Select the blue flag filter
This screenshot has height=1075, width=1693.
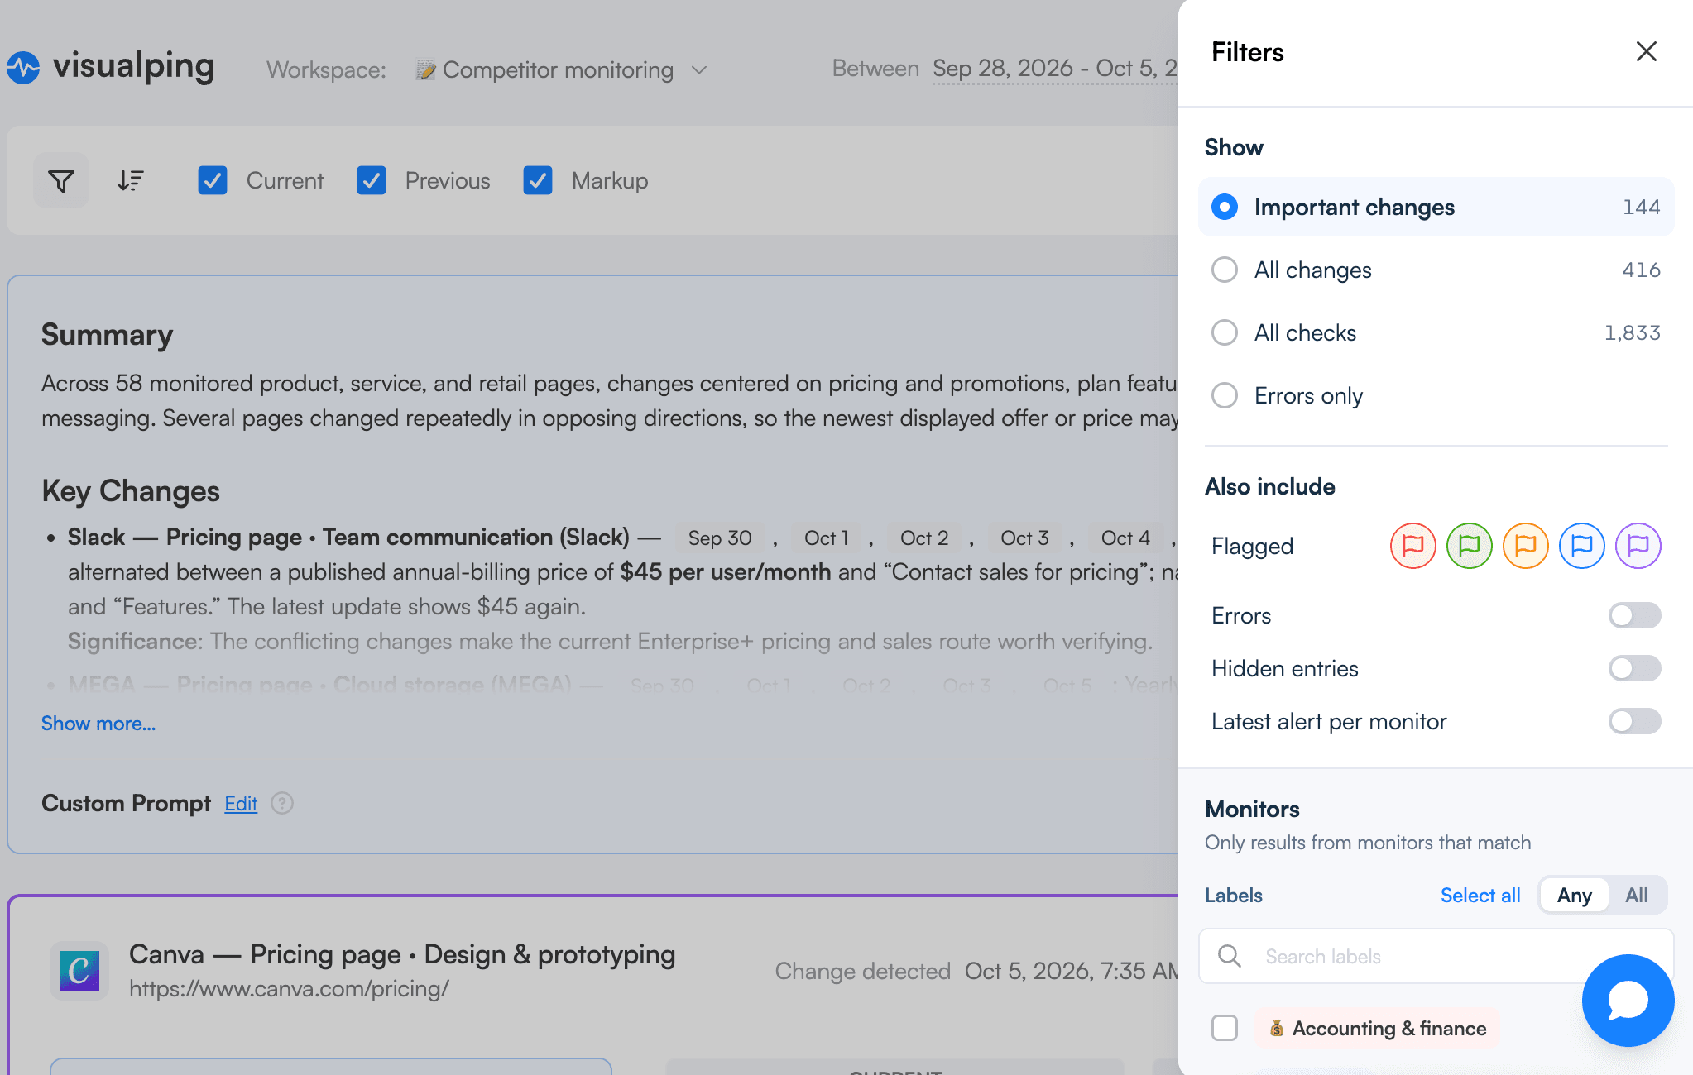click(1581, 546)
